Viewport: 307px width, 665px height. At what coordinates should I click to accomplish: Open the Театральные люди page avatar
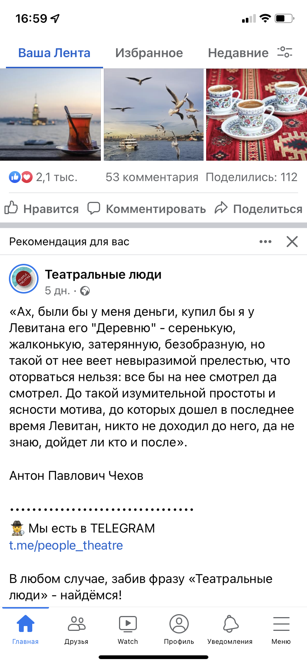(24, 279)
